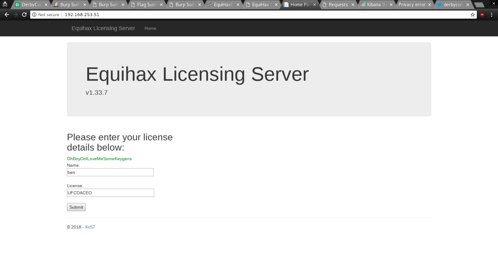Viewport: 498px width, 271px height.
Task: Click the browser back arrow
Action: 7,14
